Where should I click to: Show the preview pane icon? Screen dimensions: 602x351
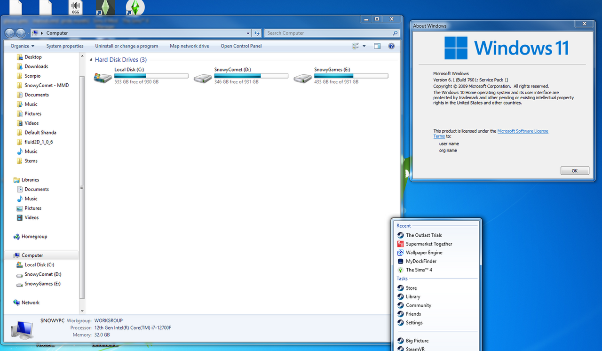377,46
